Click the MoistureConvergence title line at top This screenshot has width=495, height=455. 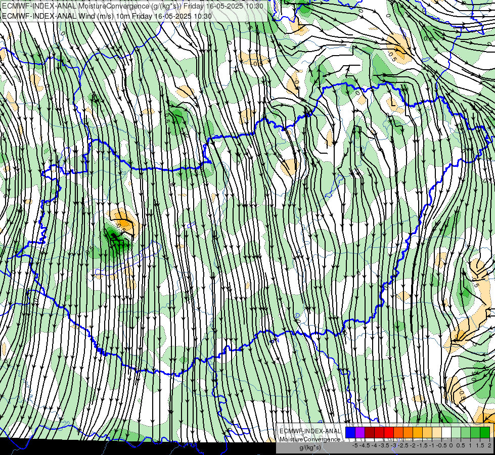coord(132,6)
